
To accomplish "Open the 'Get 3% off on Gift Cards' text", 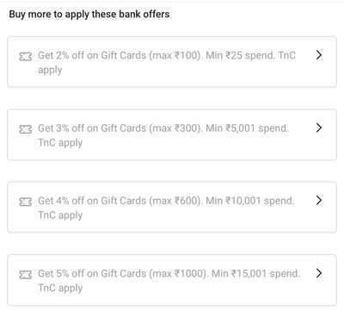I will tap(92, 128).
